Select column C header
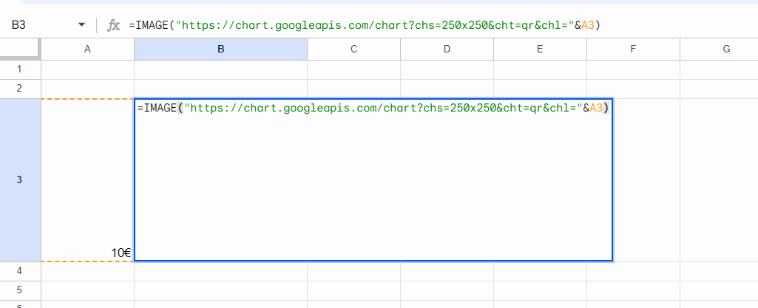Screen dimensions: 758x308 [x=353, y=49]
